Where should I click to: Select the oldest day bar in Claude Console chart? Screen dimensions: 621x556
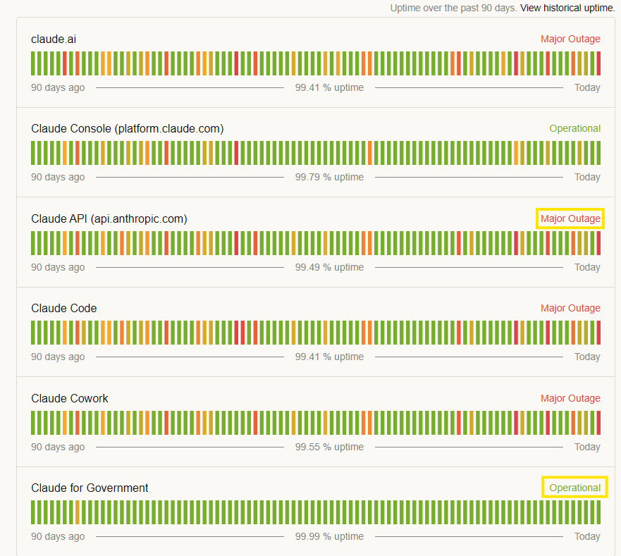[x=33, y=153]
